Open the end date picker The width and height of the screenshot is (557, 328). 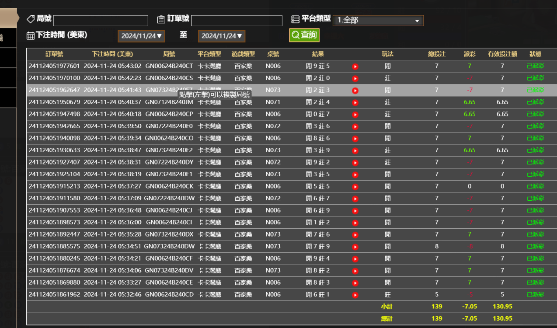221,36
